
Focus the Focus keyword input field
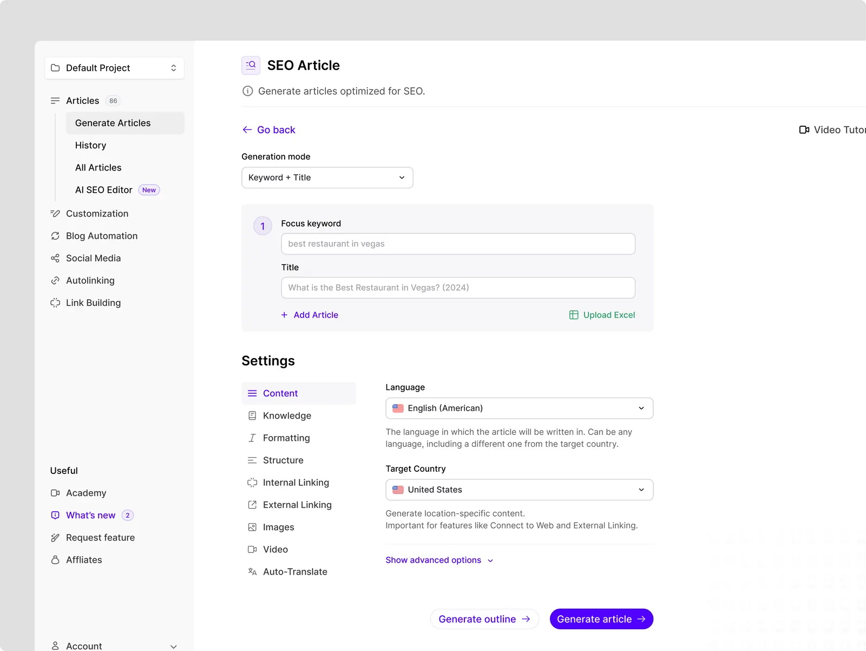458,244
